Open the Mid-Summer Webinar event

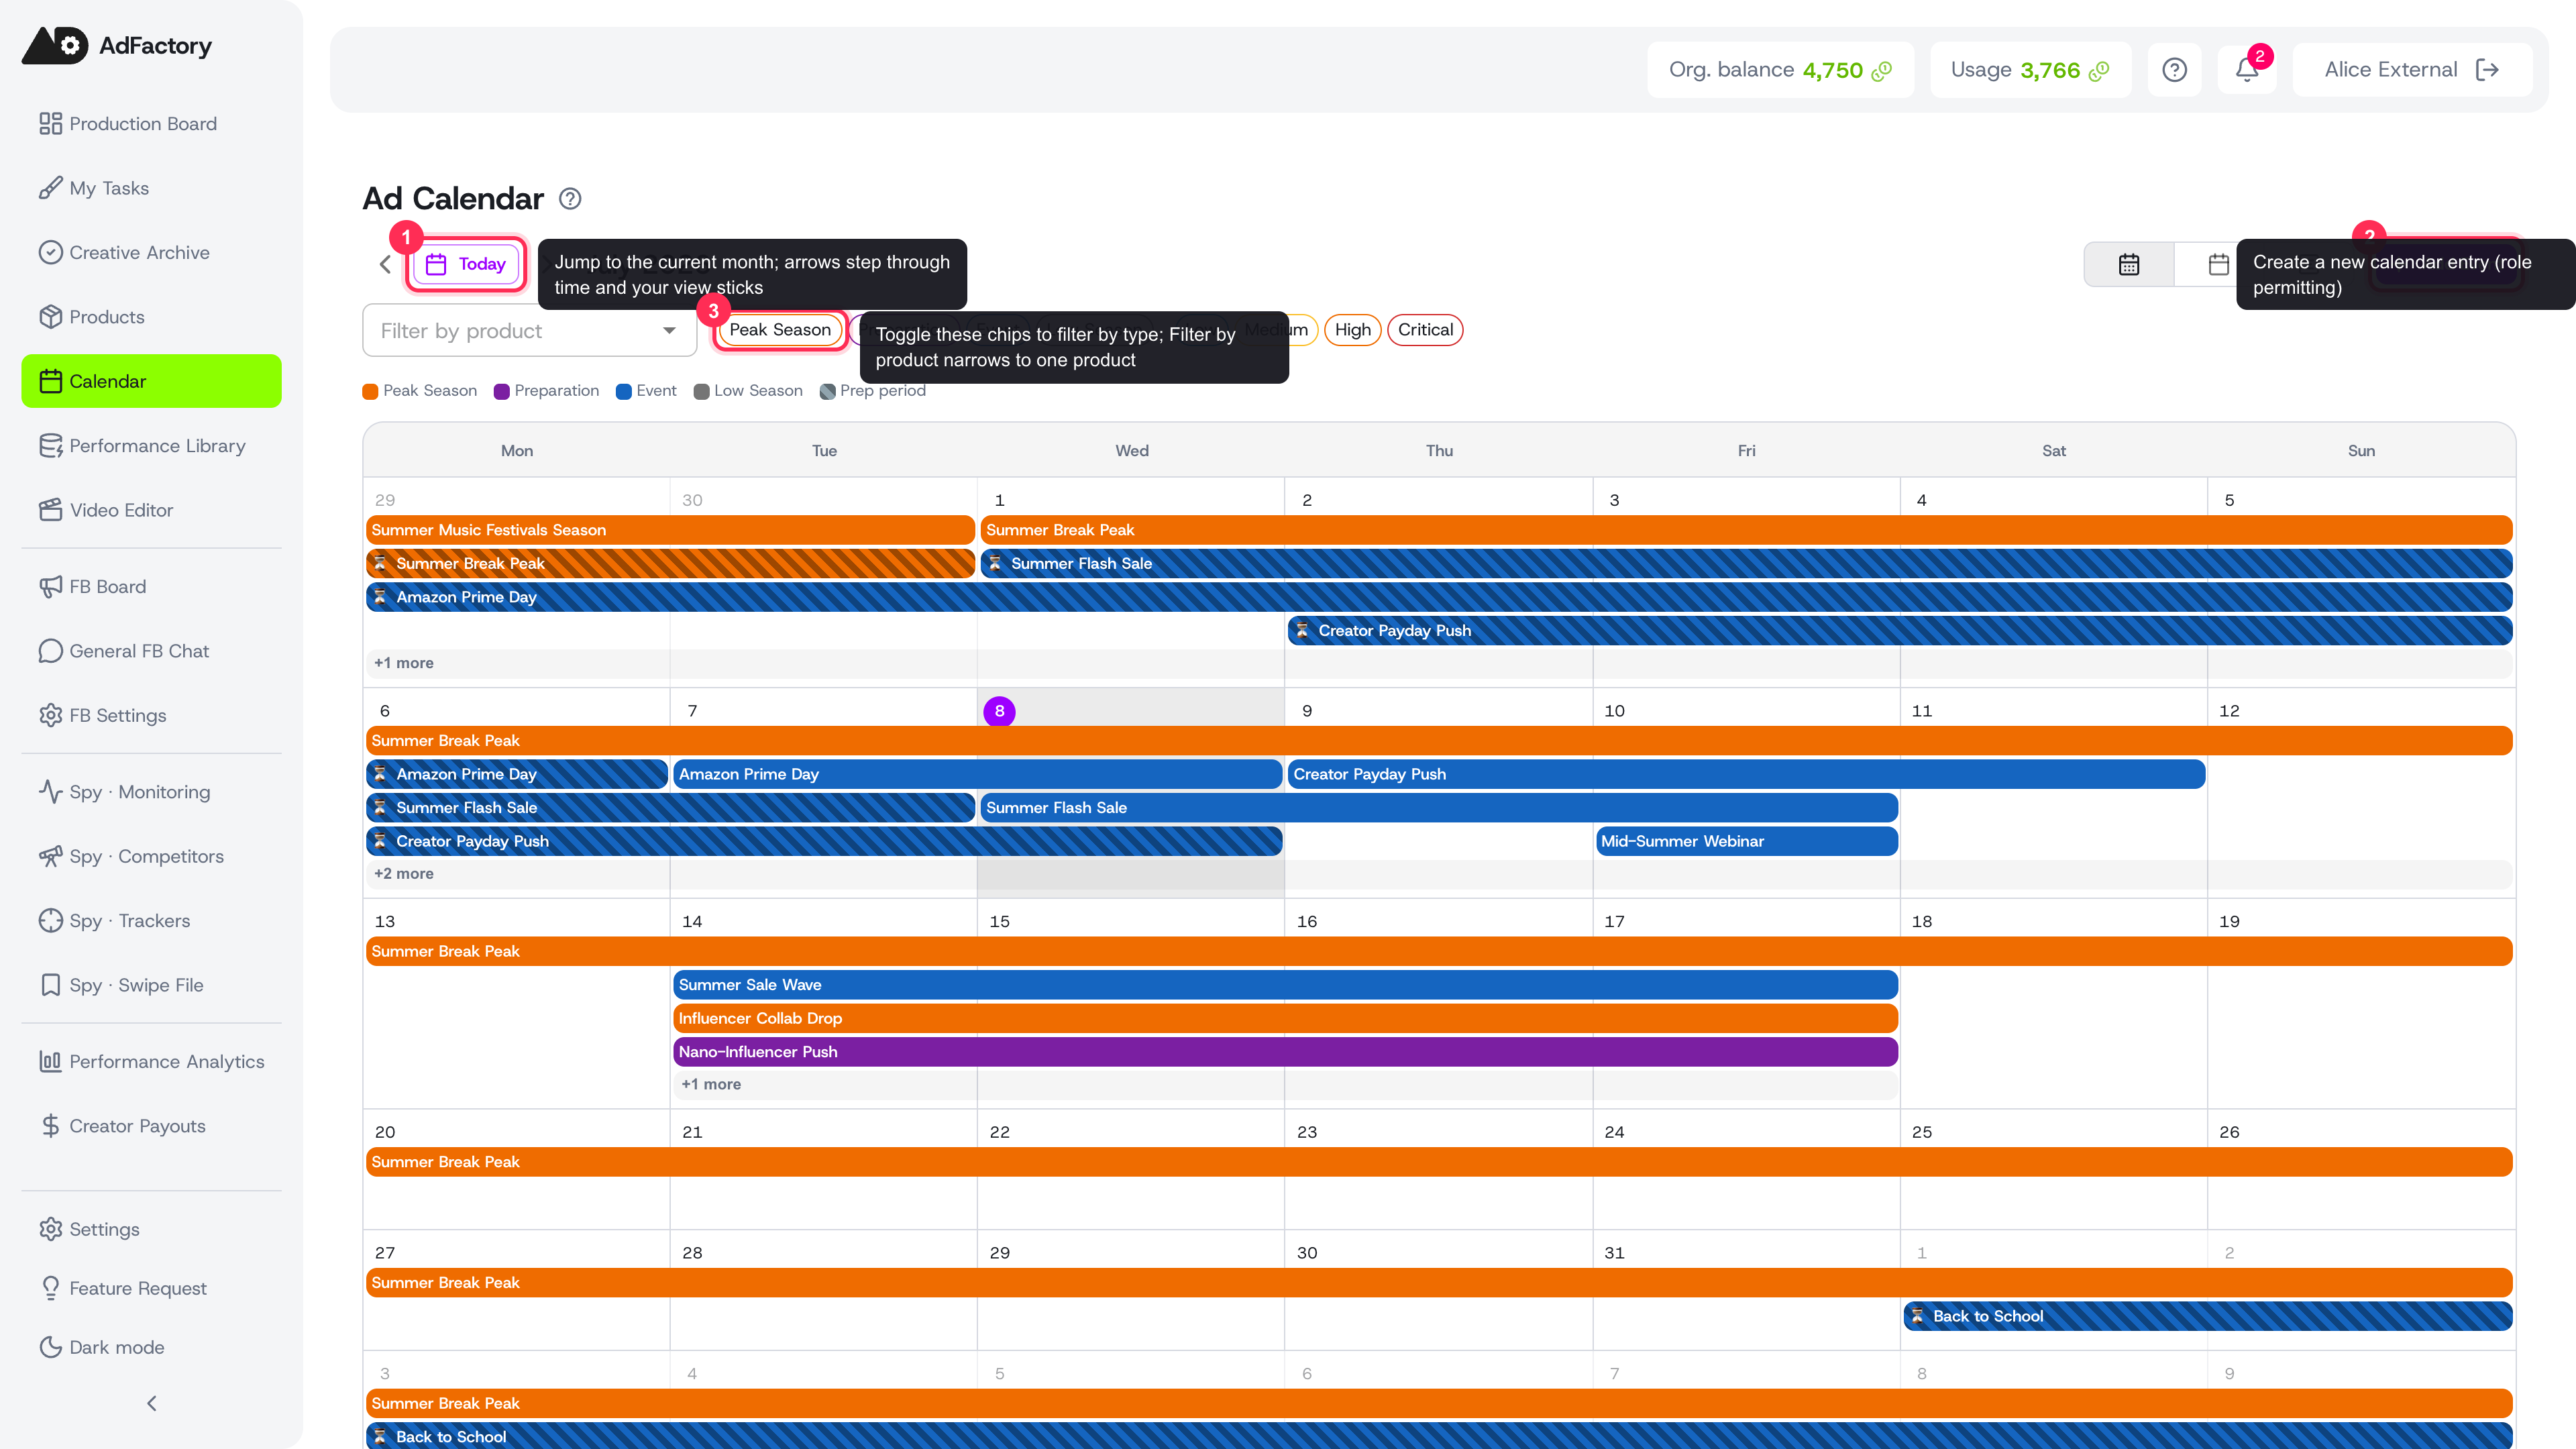tap(1746, 841)
